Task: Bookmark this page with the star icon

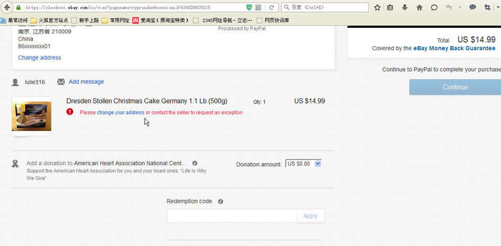Action: point(377,8)
